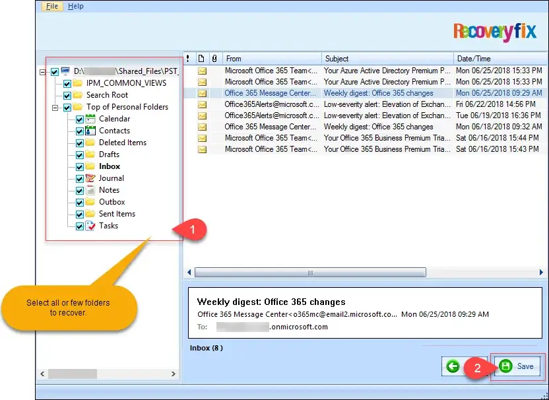Click the envelope icon beside the Weekly digest email
The height and width of the screenshot is (400, 549).
(x=201, y=92)
